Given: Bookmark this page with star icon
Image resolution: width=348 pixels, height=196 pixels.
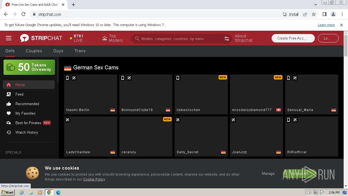Looking at the screenshot, I should 314,14.
